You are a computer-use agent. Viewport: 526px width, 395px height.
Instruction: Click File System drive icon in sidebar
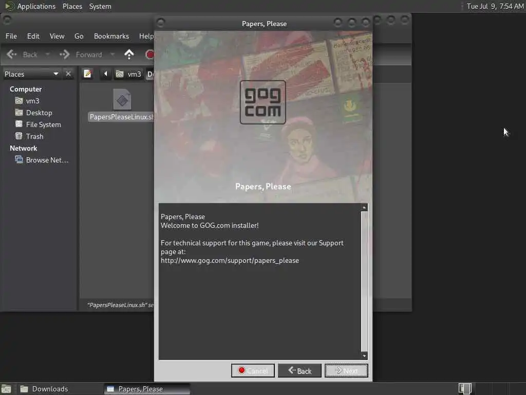tap(19, 124)
